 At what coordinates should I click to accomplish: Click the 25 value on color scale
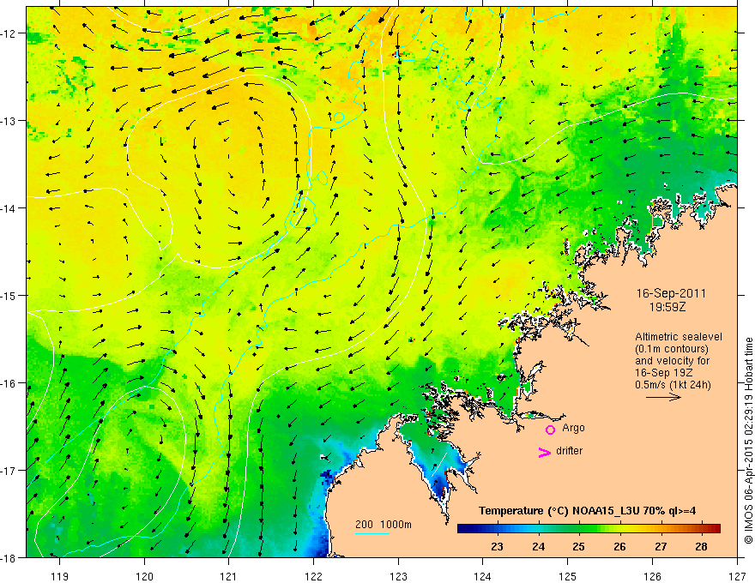579,546
